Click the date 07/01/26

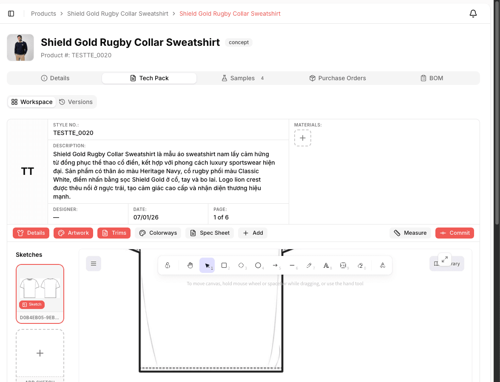click(x=146, y=217)
